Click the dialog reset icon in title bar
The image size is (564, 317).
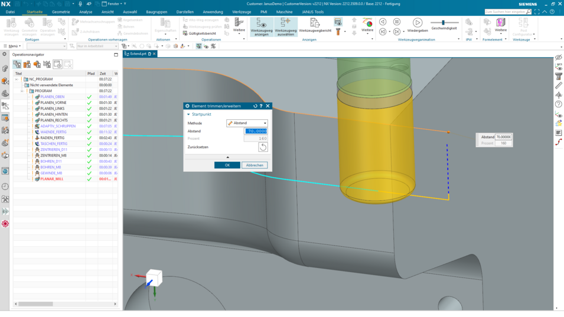pyautogui.click(x=255, y=106)
